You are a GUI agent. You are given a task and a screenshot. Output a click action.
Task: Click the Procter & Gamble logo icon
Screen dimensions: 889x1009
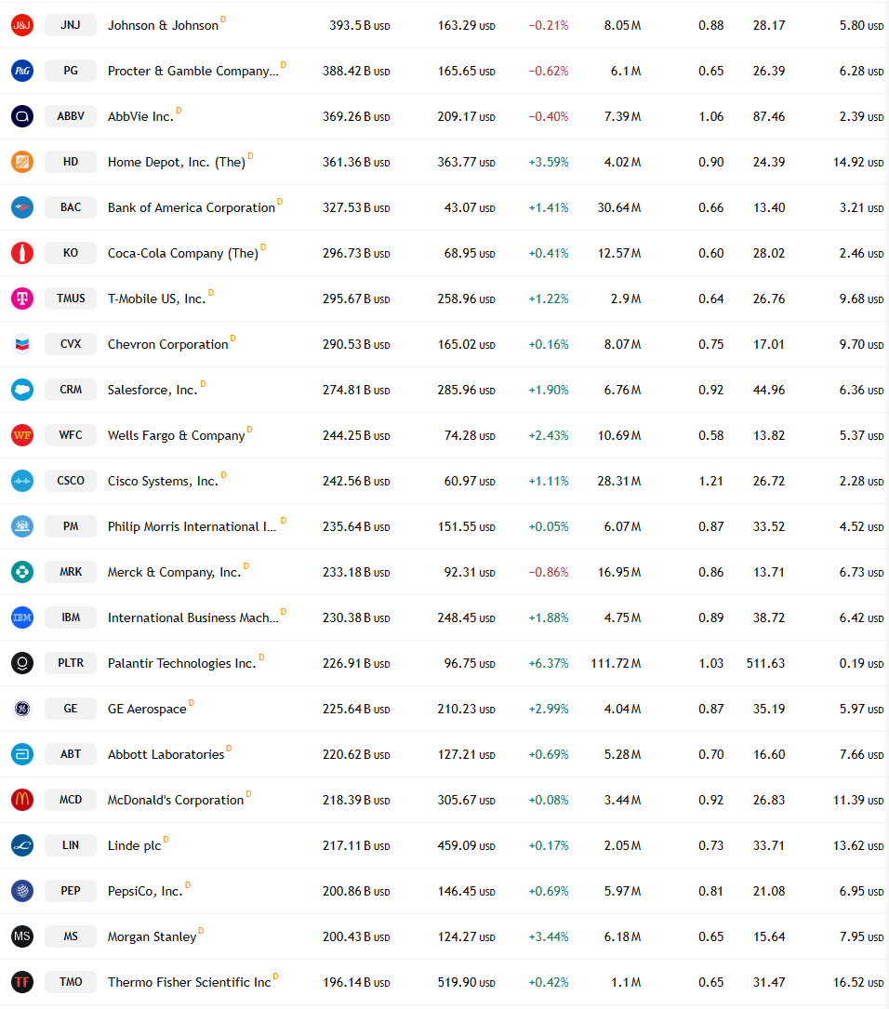[x=22, y=71]
